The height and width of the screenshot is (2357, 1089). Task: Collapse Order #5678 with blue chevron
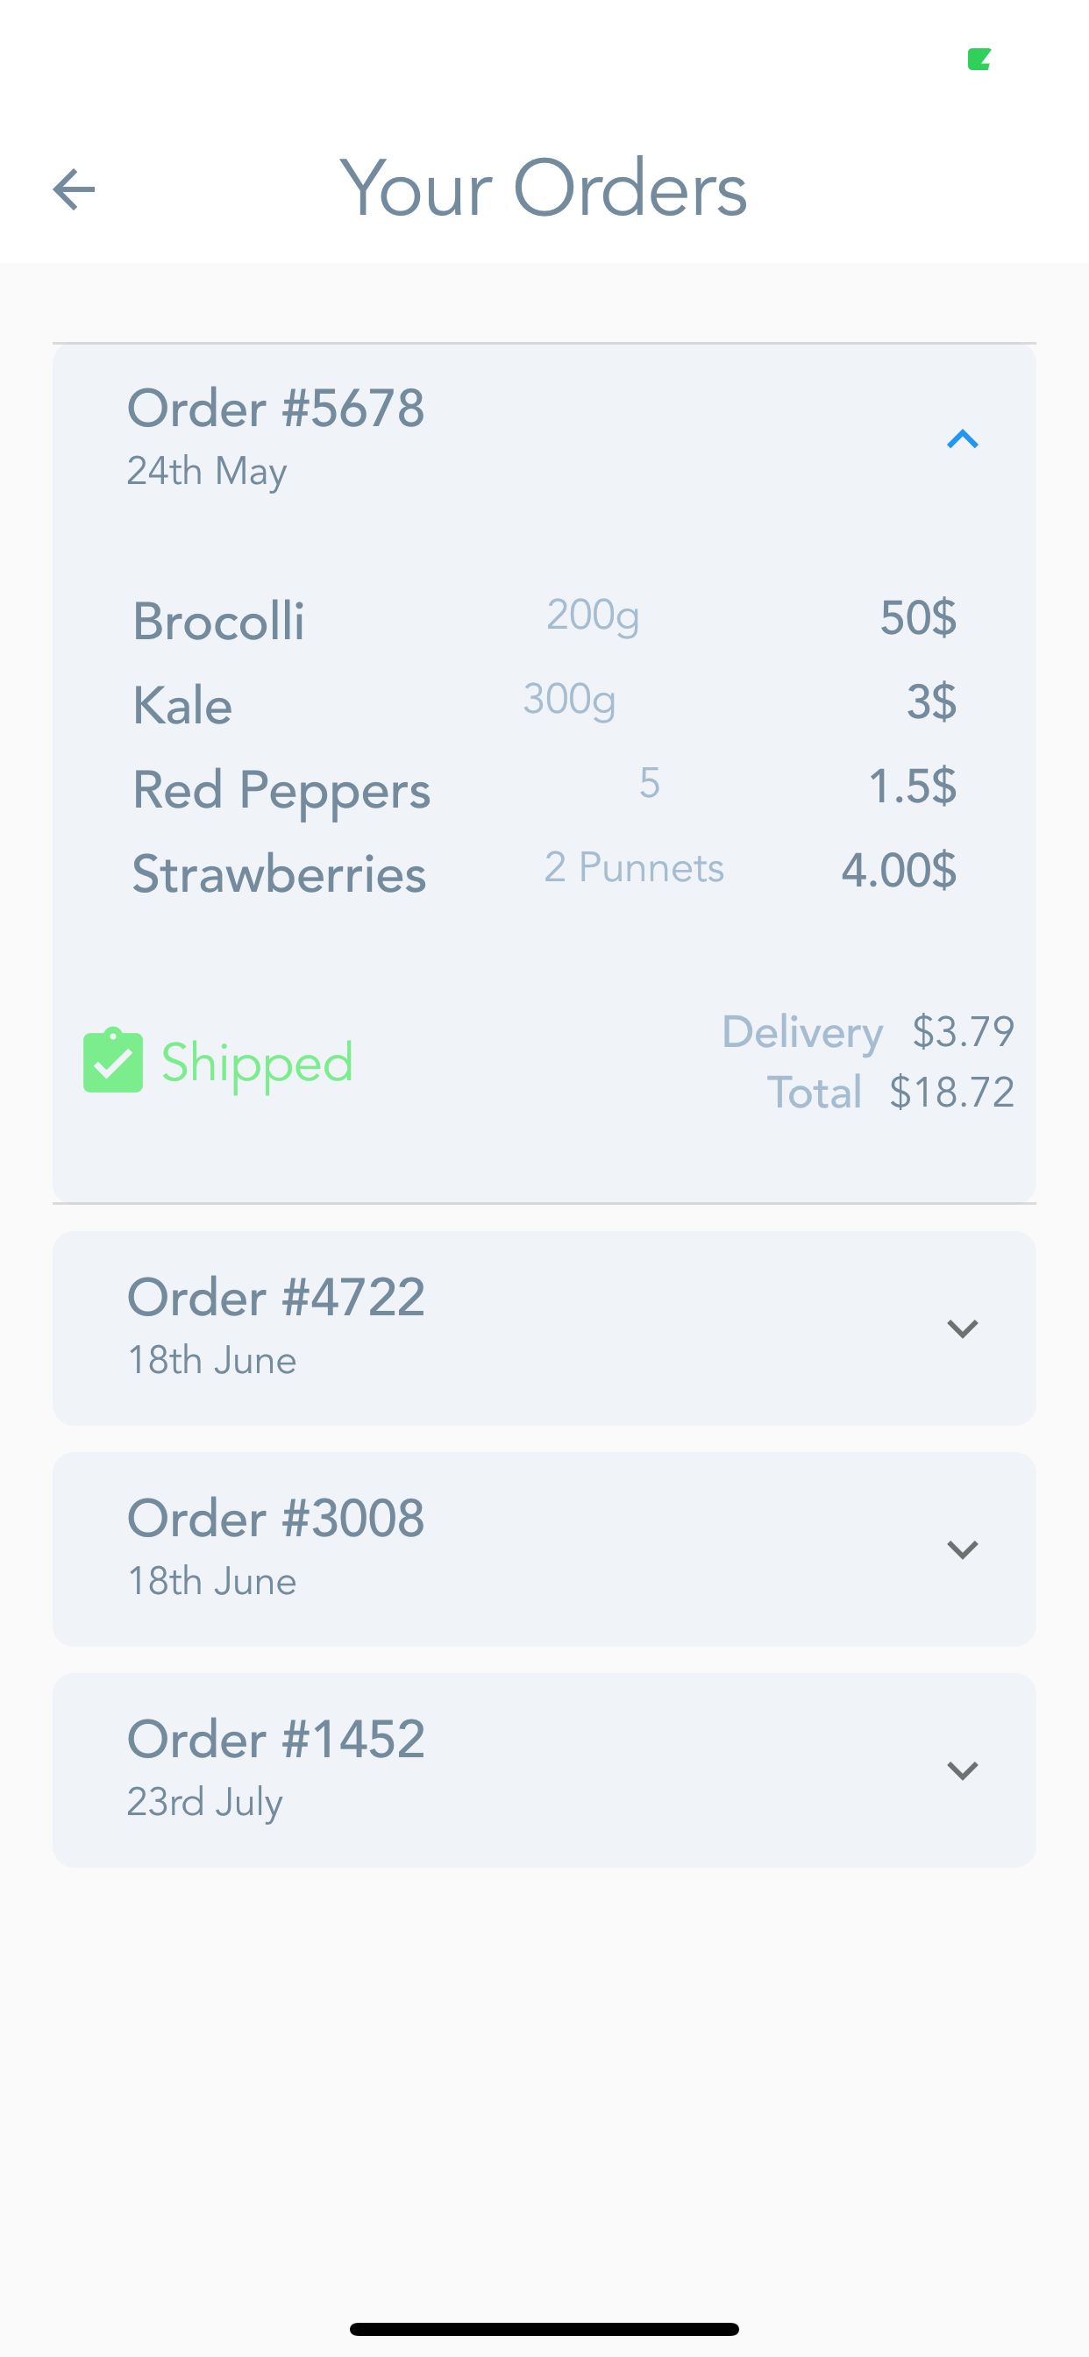click(962, 440)
